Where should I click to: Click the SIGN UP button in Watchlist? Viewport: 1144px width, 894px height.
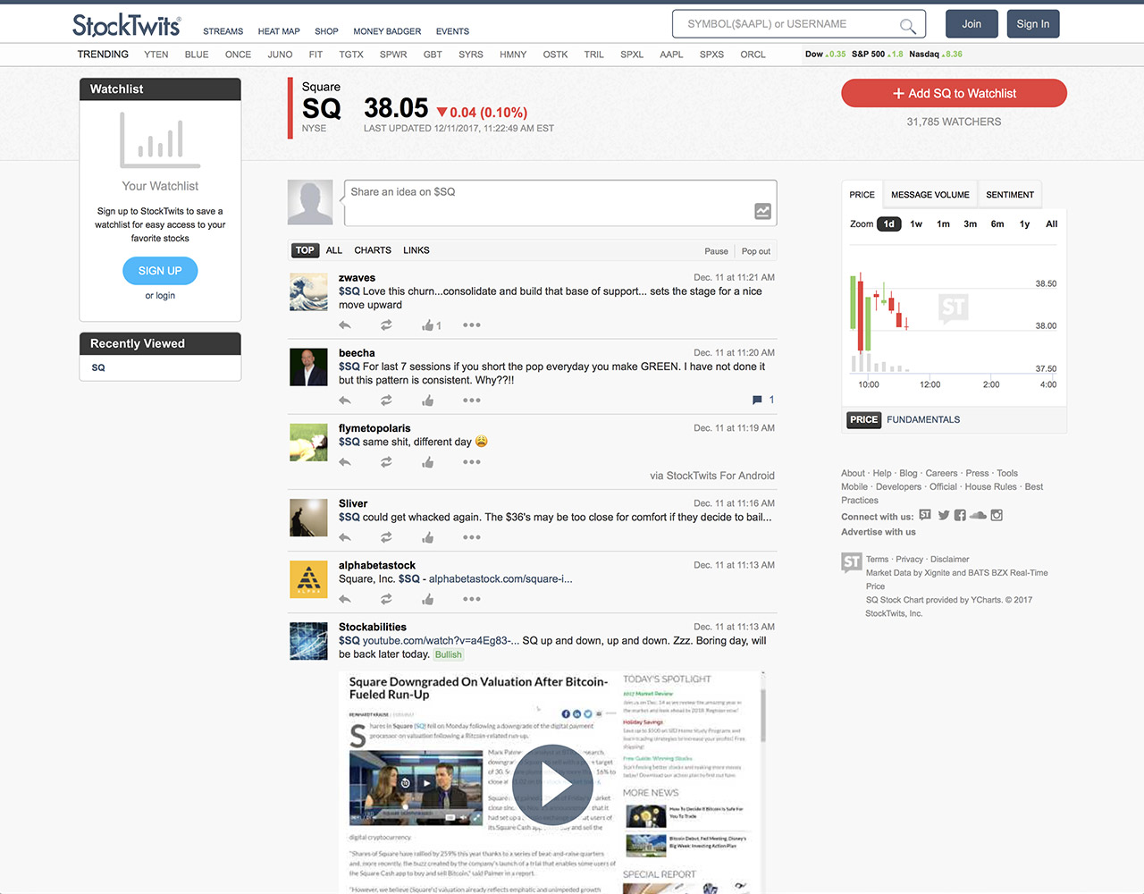(x=160, y=271)
